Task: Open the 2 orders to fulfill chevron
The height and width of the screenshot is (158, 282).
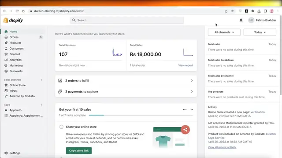Action: (x=192, y=81)
